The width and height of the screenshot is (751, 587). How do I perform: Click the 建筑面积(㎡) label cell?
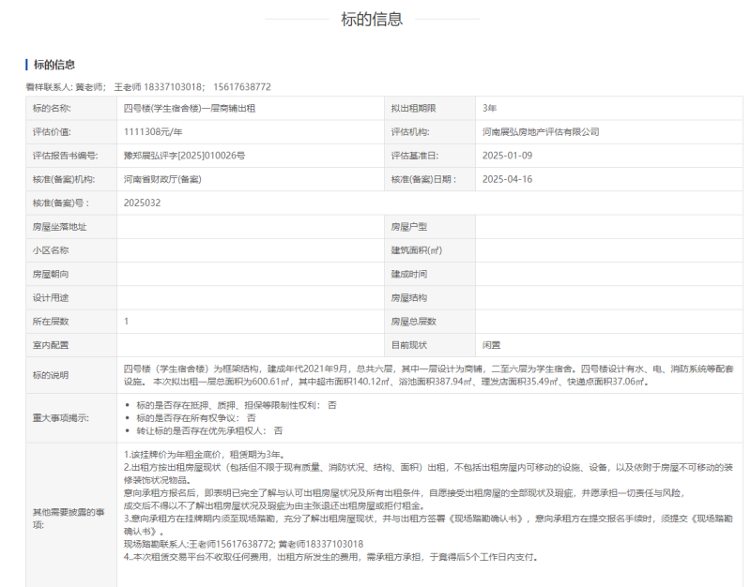[416, 250]
